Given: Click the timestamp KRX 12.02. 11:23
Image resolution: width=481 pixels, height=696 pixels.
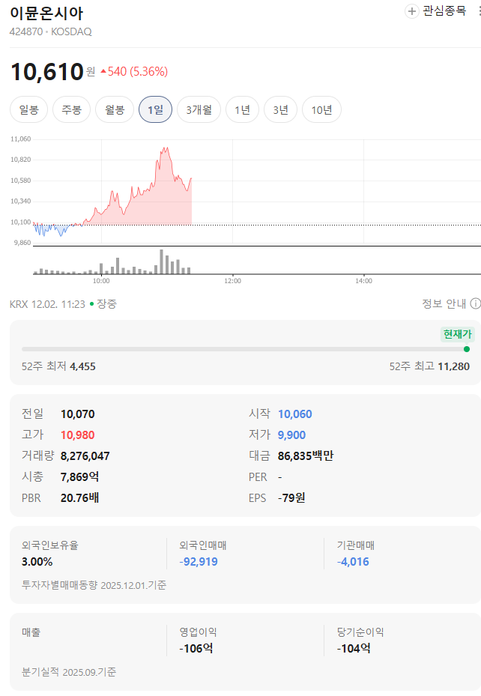Looking at the screenshot, I should (47, 304).
